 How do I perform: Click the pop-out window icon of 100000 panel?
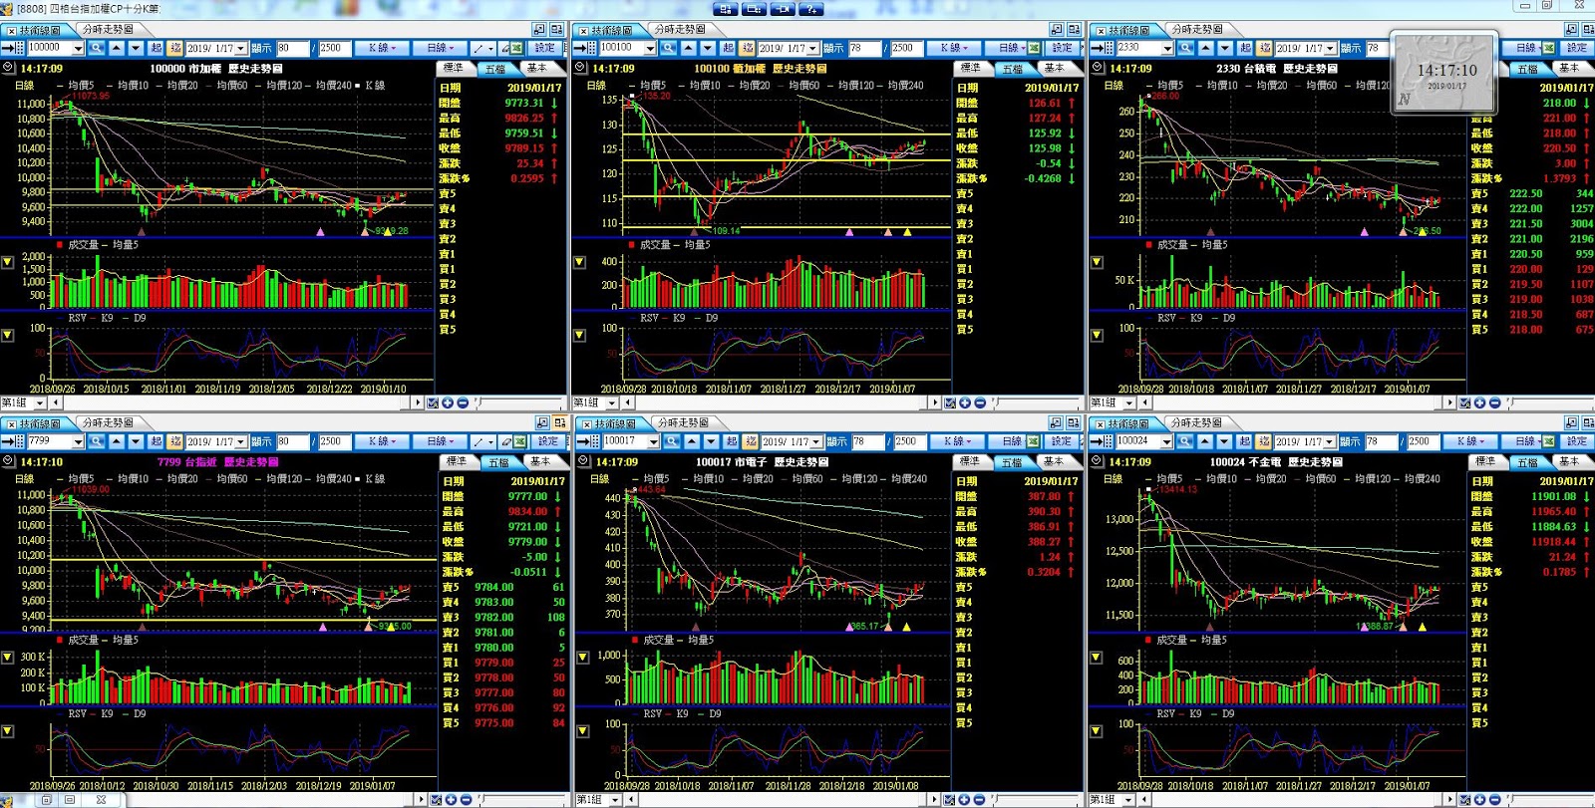point(539,30)
